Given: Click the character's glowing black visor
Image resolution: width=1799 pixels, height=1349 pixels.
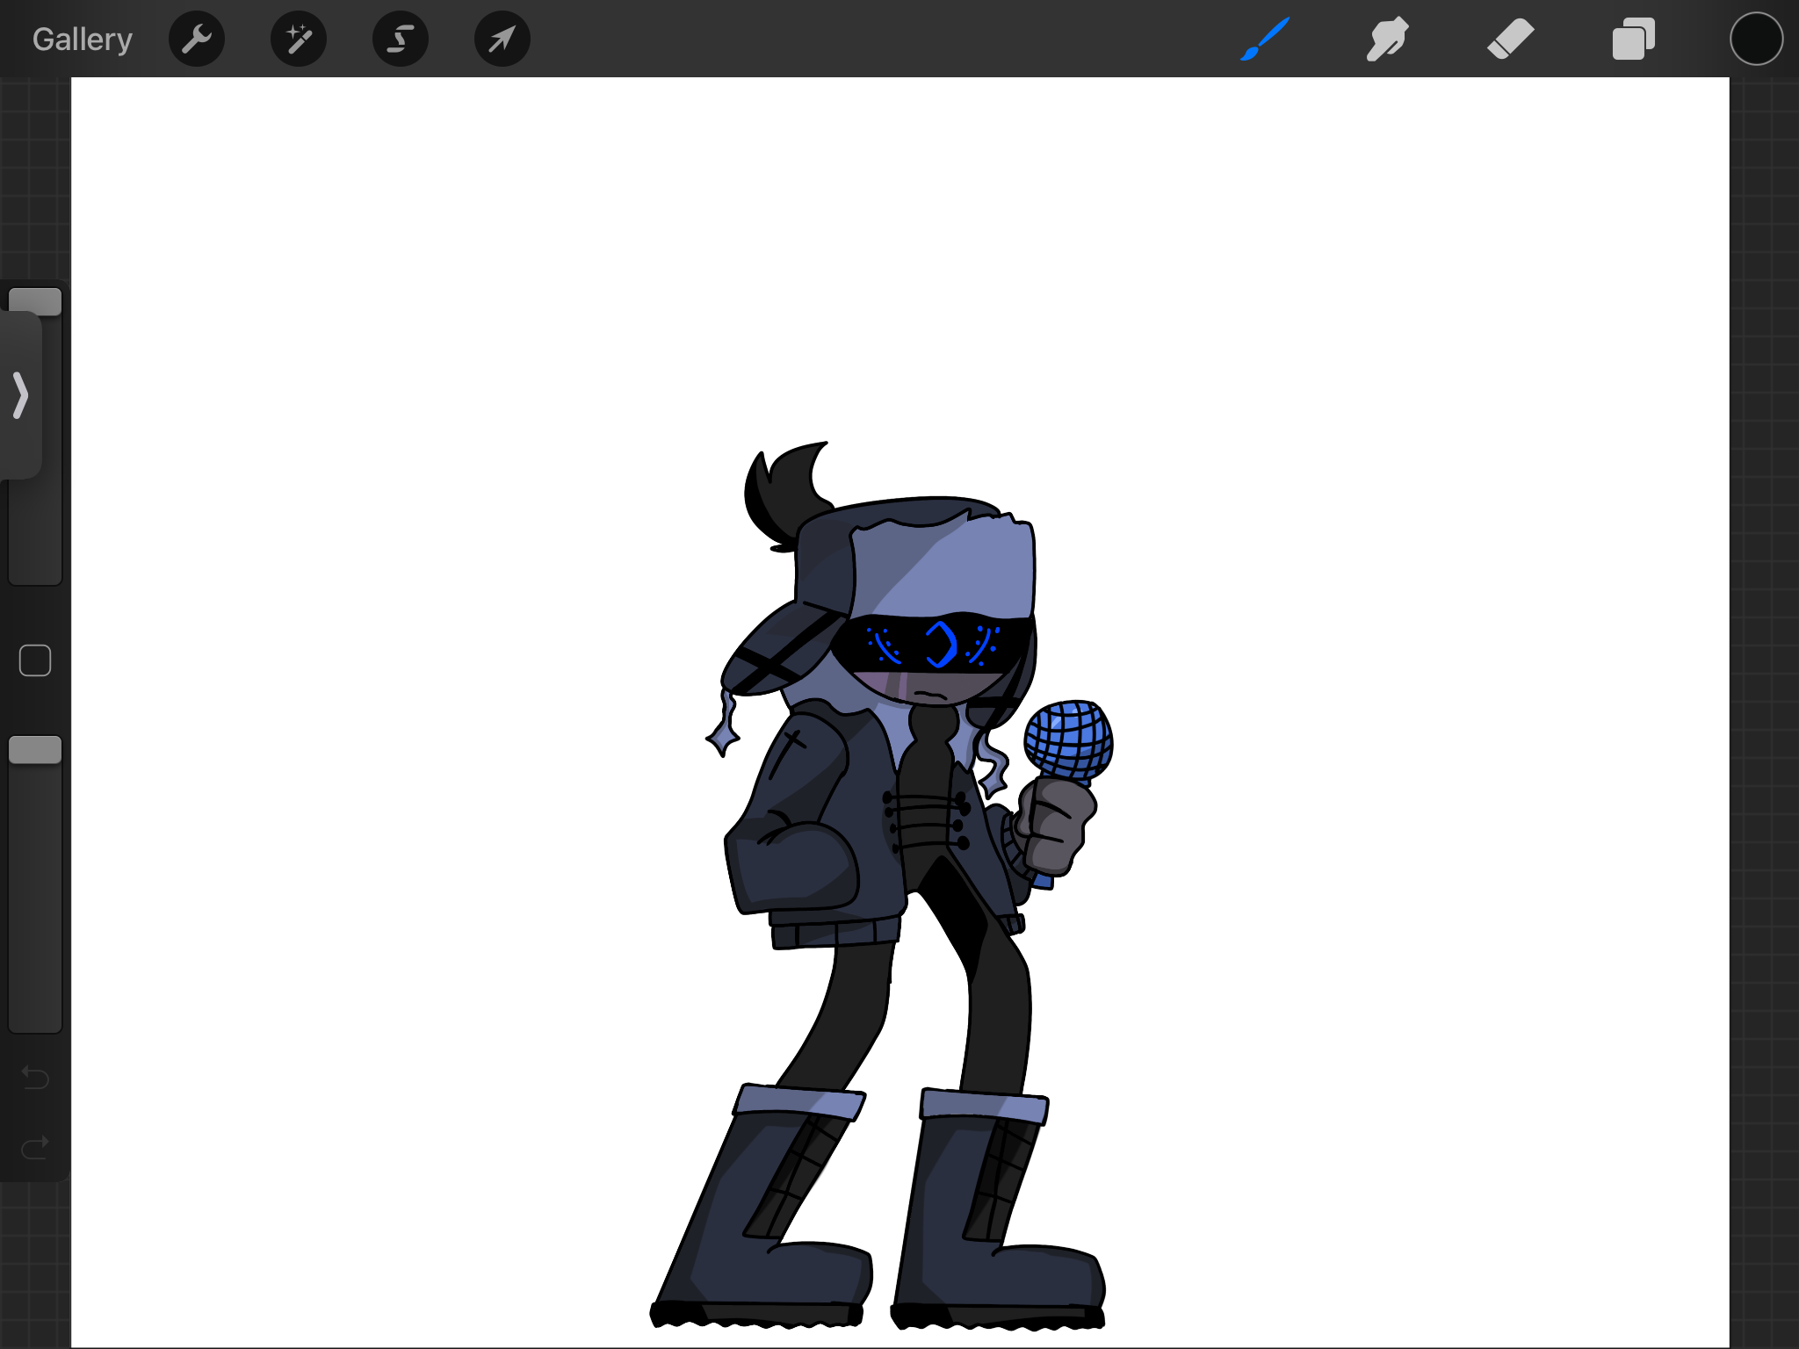Looking at the screenshot, I should click(x=931, y=645).
